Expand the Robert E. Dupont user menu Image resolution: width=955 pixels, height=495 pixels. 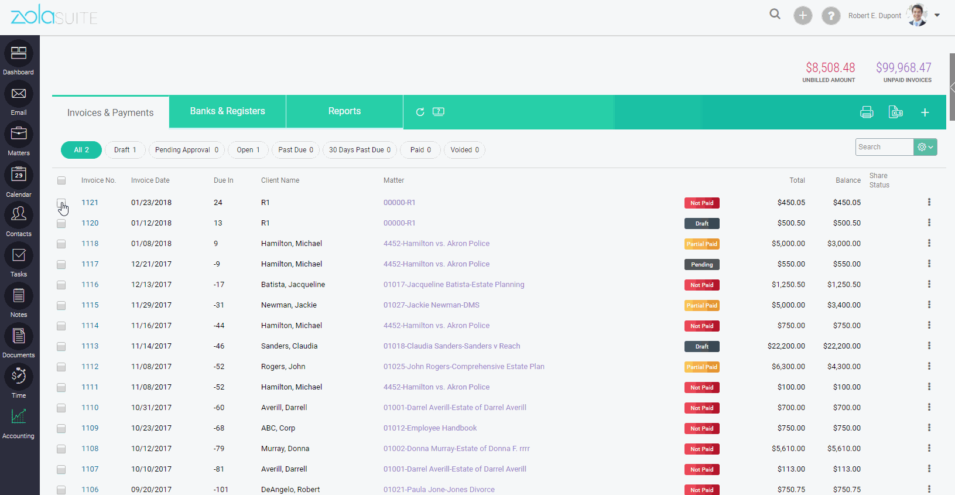tap(937, 15)
